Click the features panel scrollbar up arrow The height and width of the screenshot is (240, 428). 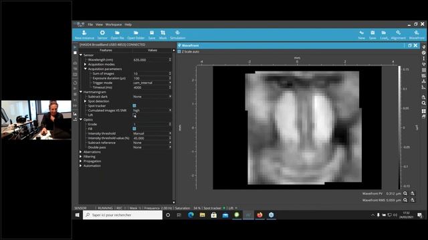[174, 51]
